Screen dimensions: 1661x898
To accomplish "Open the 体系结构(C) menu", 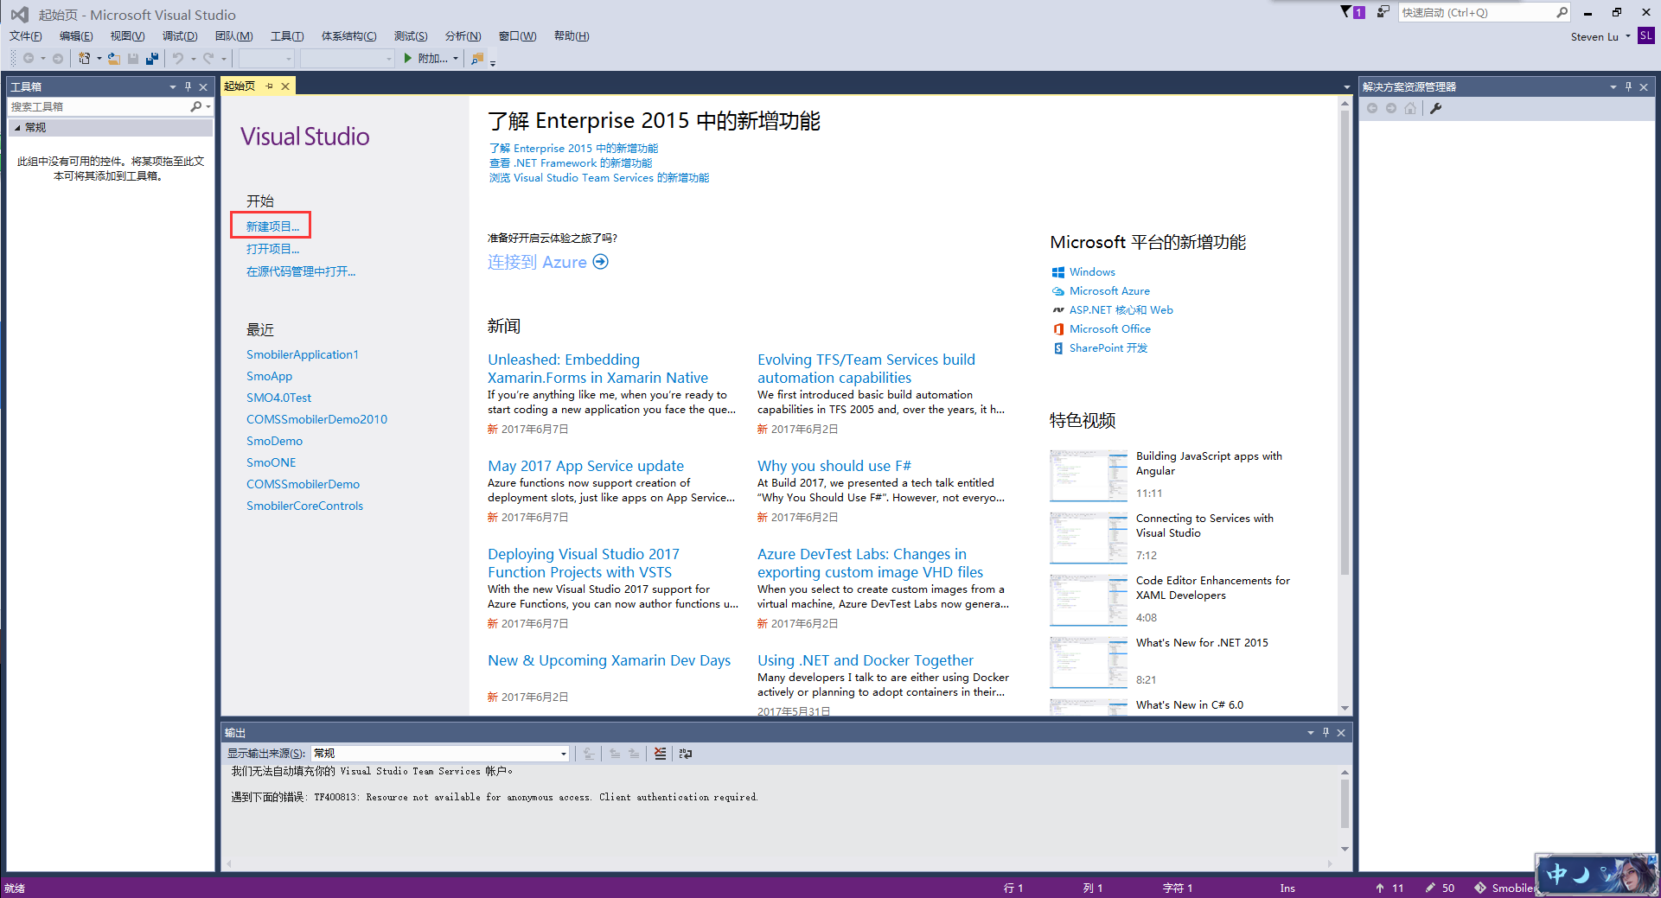I will point(349,35).
